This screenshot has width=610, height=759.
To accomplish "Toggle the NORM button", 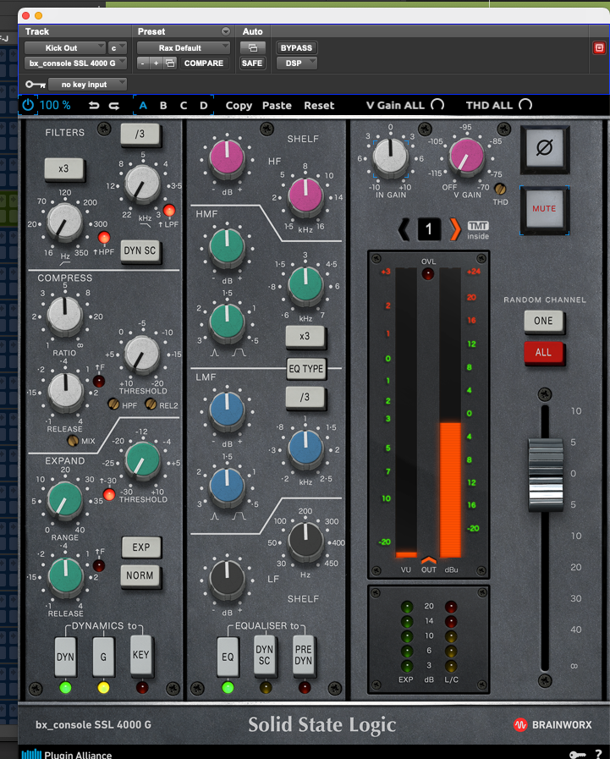I will 140,575.
